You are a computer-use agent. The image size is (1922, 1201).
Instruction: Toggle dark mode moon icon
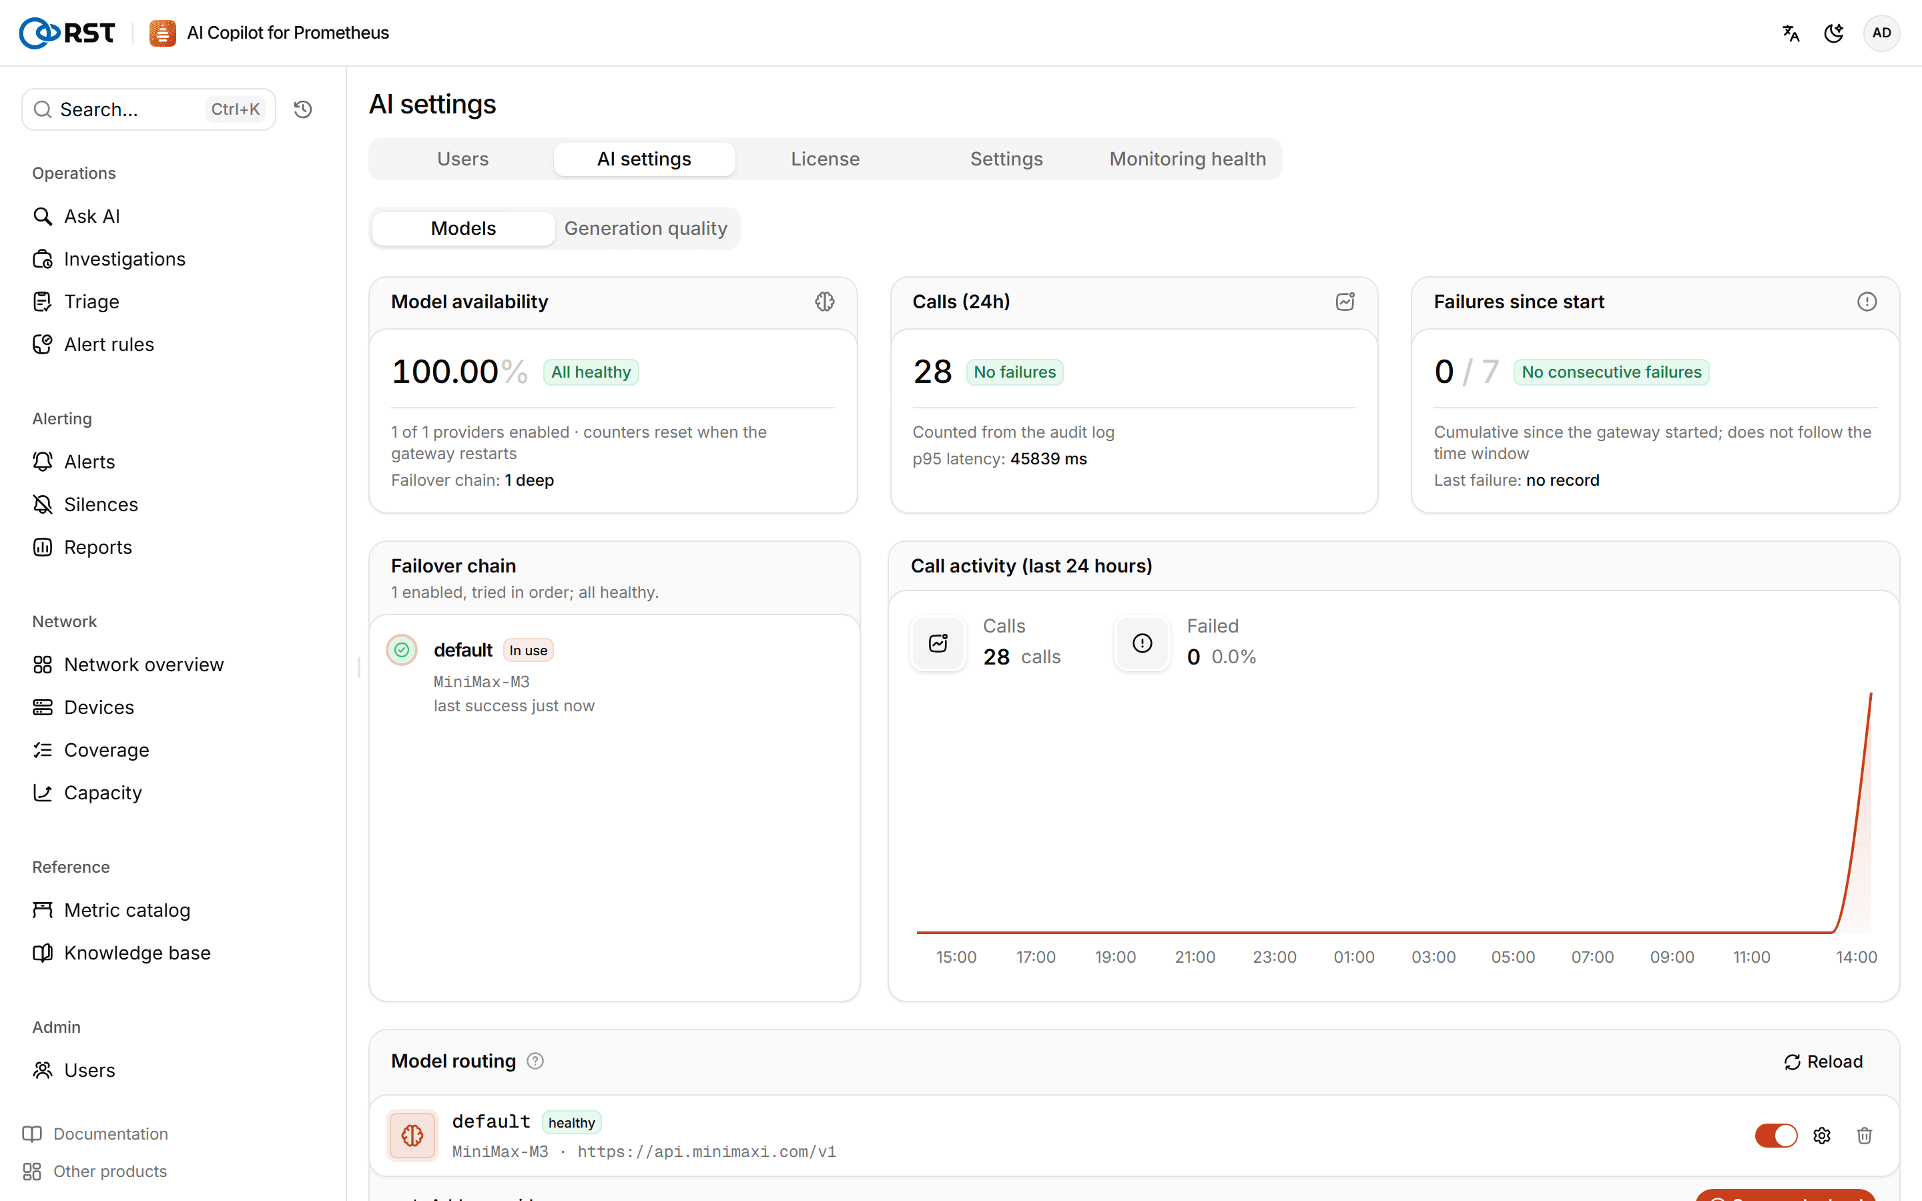1834,33
